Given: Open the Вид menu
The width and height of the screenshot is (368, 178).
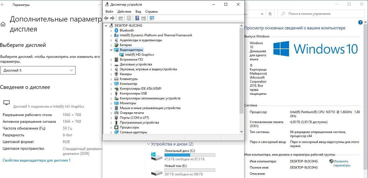Looking at the screenshot, I should pos(138,12).
